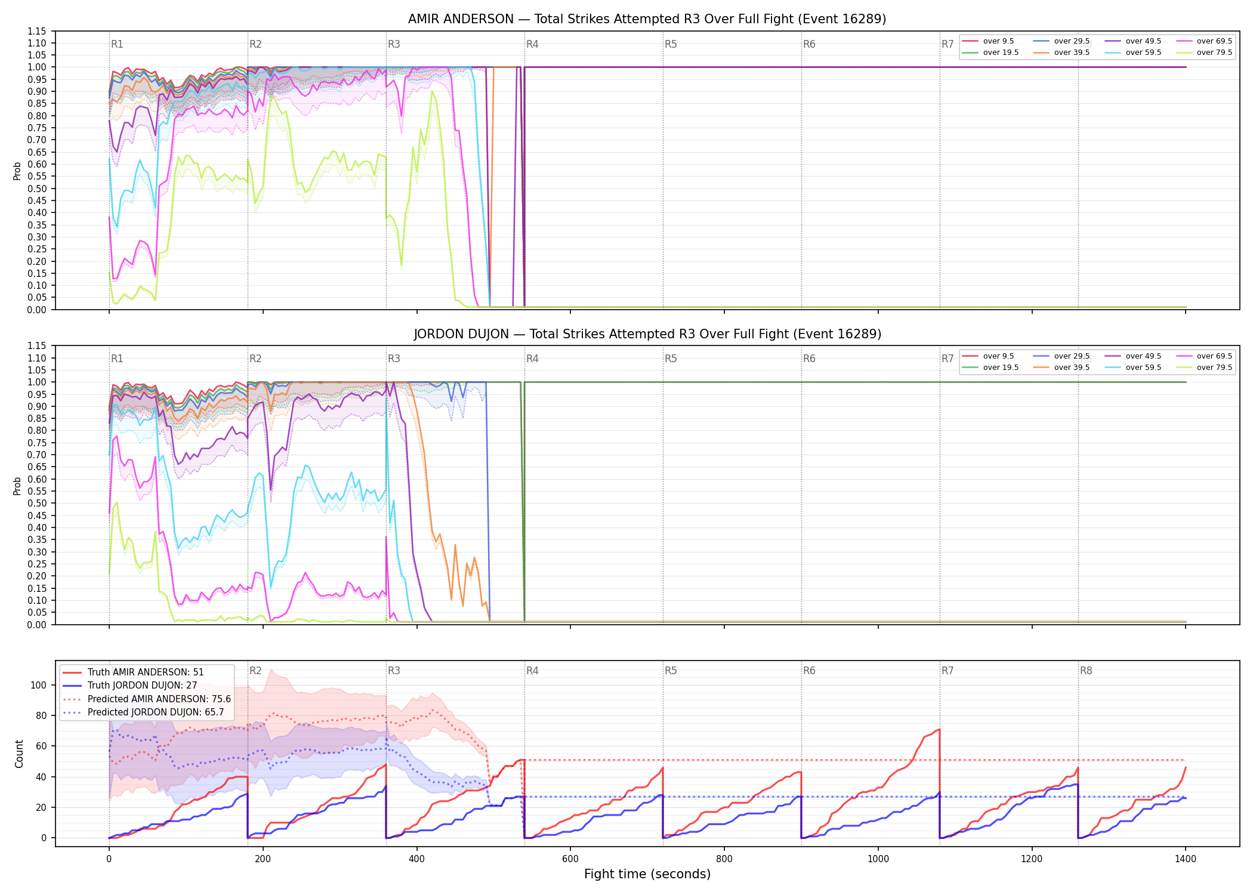Click the 1.15 tick of Dujon chart

[36, 346]
